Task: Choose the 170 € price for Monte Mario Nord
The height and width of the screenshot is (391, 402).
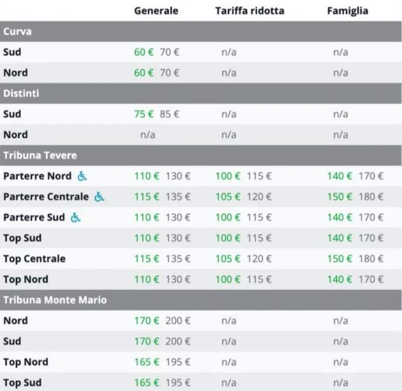Action: [x=147, y=321]
